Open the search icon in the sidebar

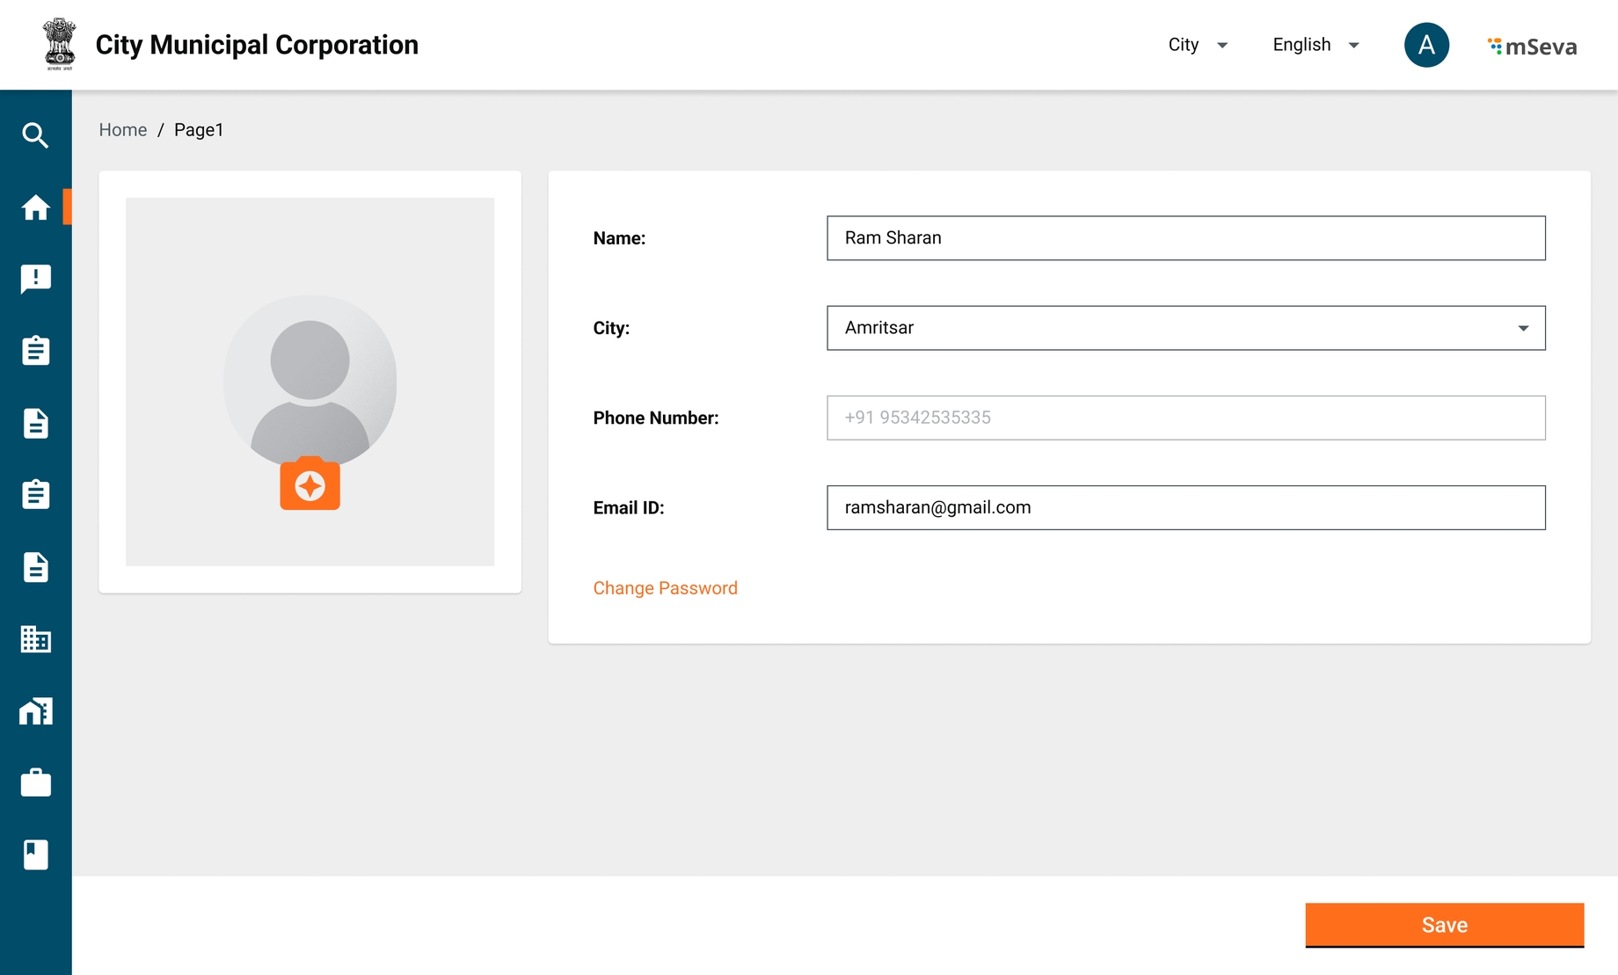(35, 135)
